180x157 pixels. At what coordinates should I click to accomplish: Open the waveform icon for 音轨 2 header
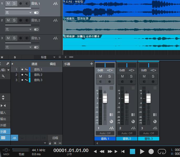tap(55, 20)
